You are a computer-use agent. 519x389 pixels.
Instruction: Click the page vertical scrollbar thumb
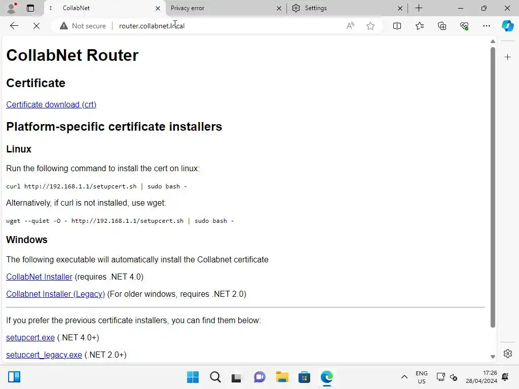coord(493,187)
